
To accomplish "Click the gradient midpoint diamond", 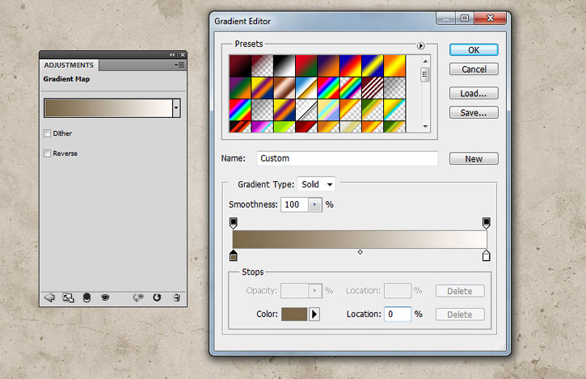I will [x=360, y=252].
